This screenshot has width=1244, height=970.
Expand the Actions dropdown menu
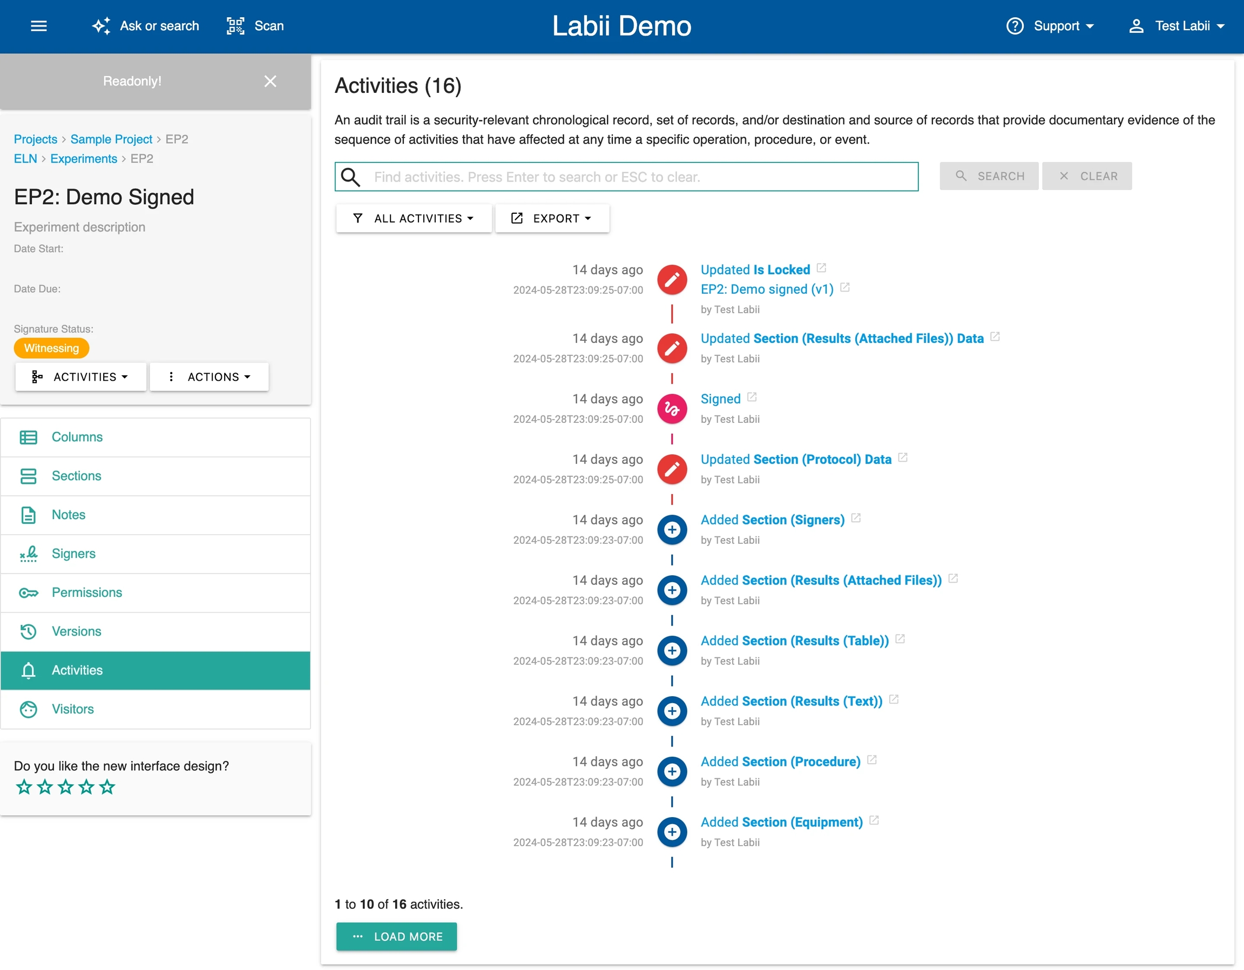(x=209, y=377)
